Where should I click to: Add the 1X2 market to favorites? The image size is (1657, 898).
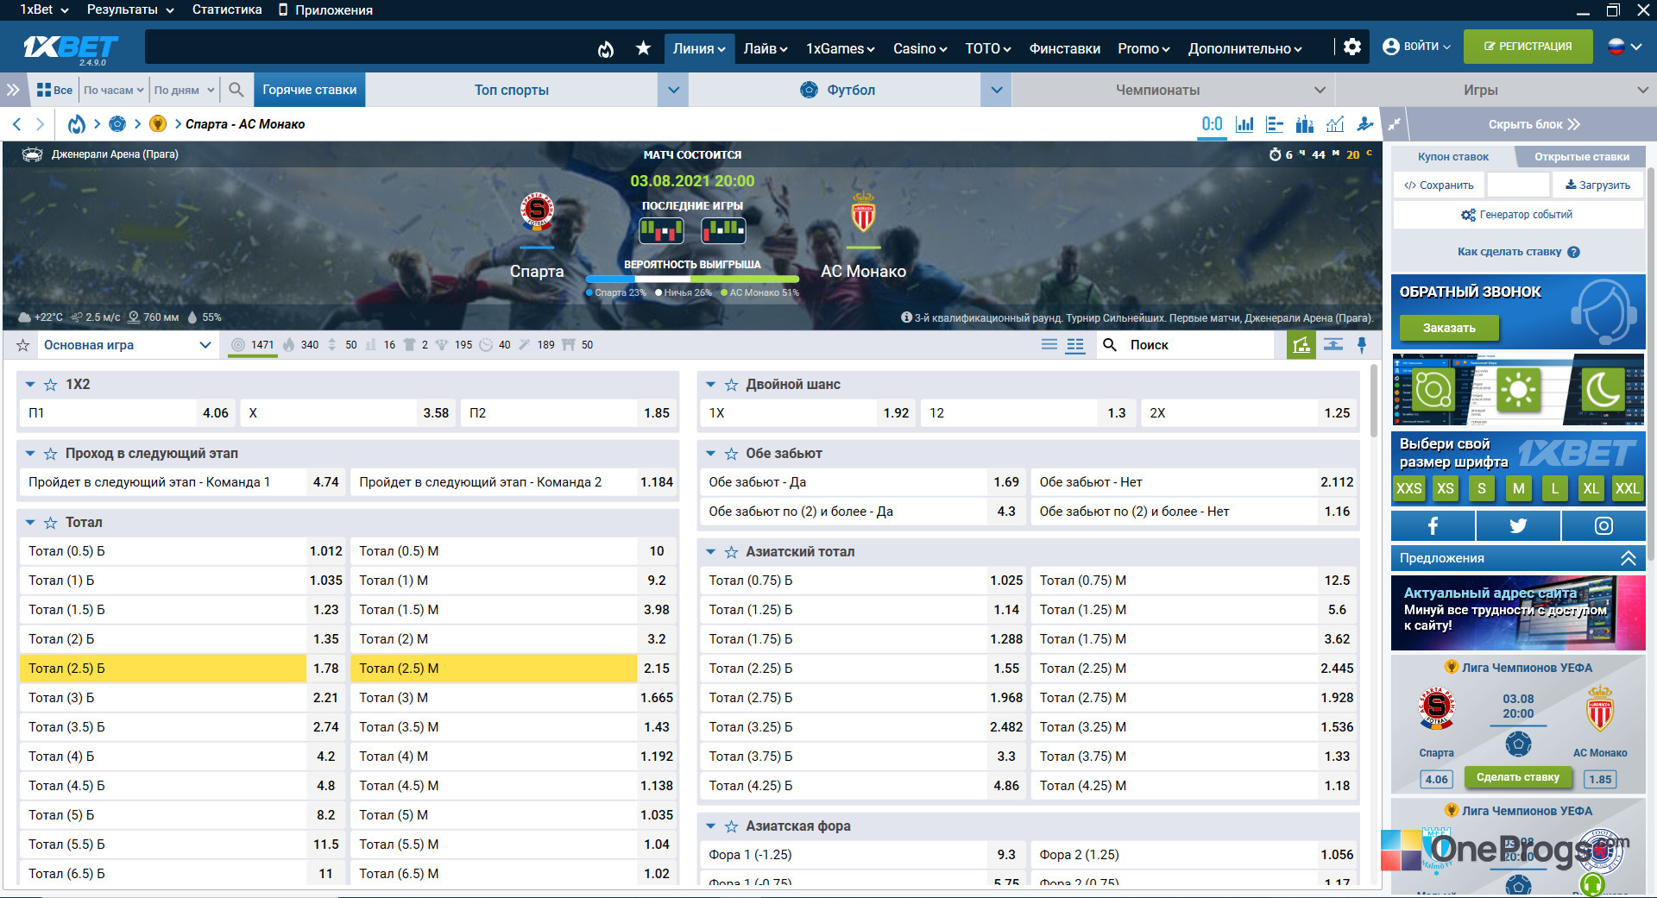coord(51,385)
